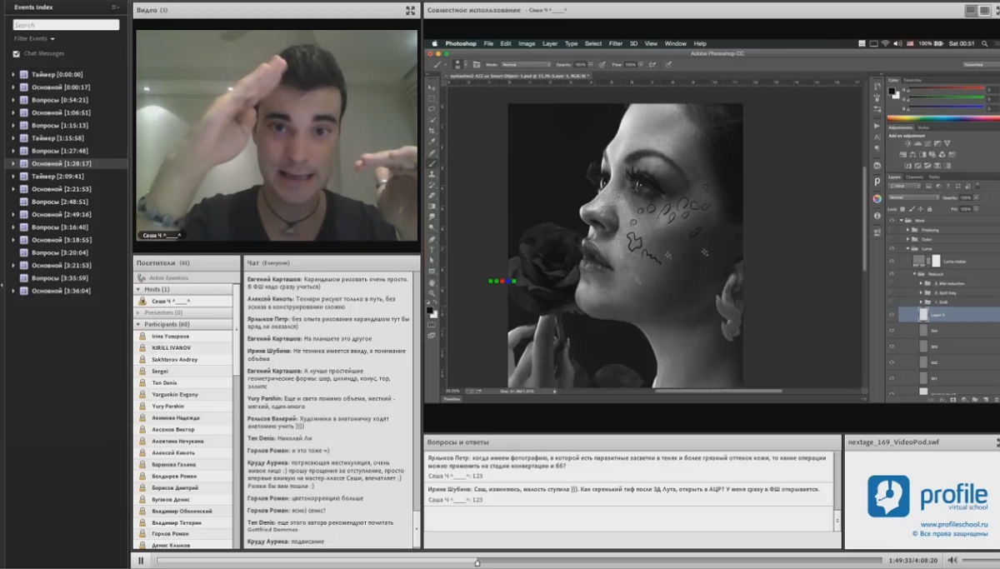This screenshot has width=1000, height=569.
Task: Select the Crop tool
Action: pos(432,131)
